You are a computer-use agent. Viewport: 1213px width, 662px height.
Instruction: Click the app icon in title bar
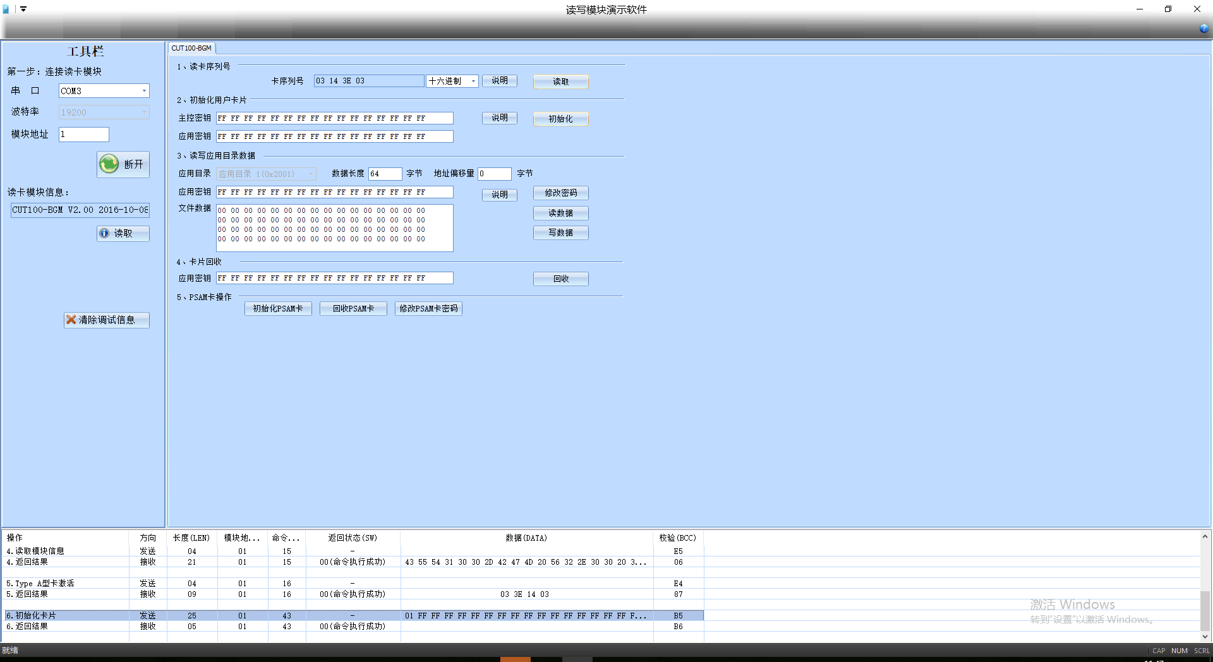(6, 9)
